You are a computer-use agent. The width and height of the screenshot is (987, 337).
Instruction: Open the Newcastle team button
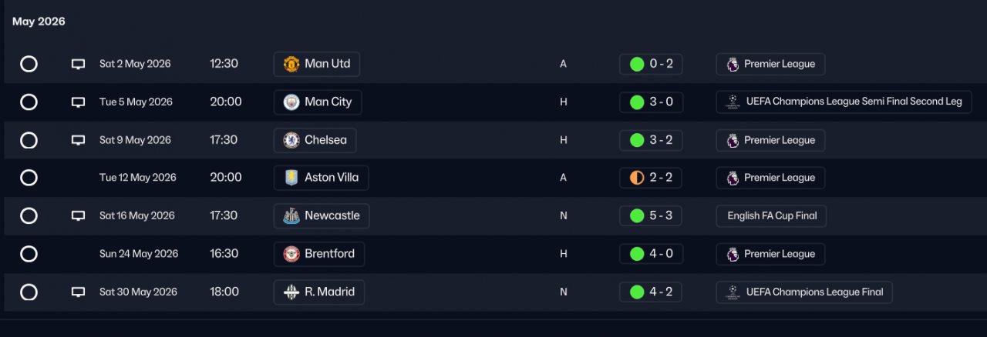pos(321,215)
